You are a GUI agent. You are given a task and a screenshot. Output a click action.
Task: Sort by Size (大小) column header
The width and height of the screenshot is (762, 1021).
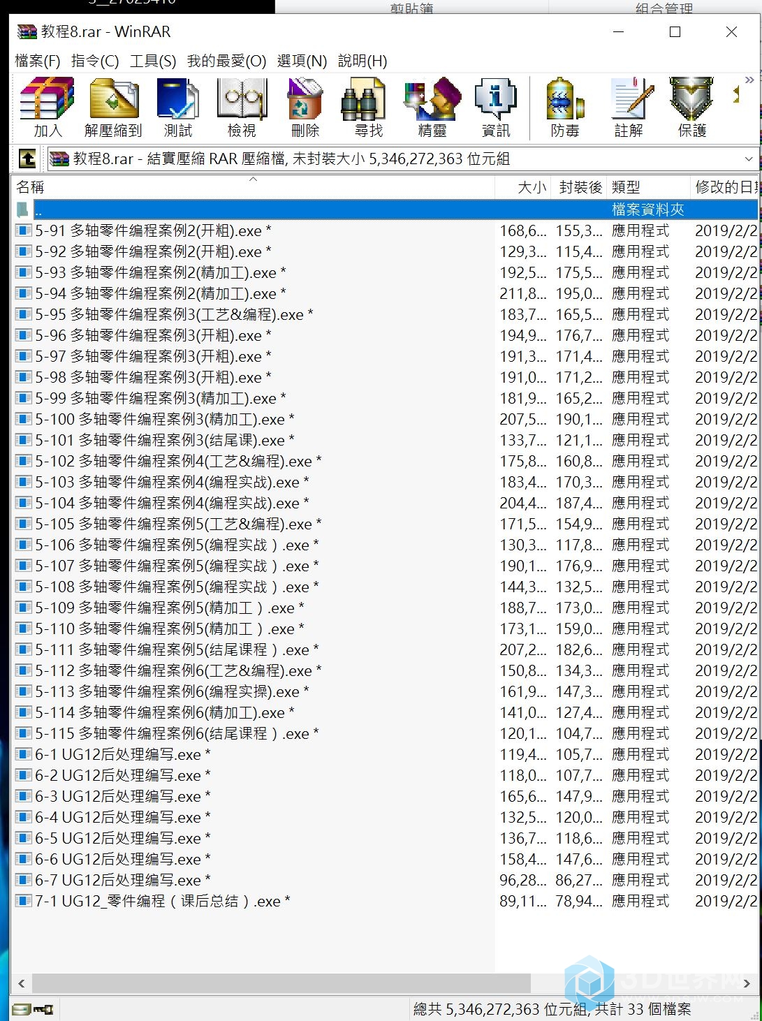point(523,187)
